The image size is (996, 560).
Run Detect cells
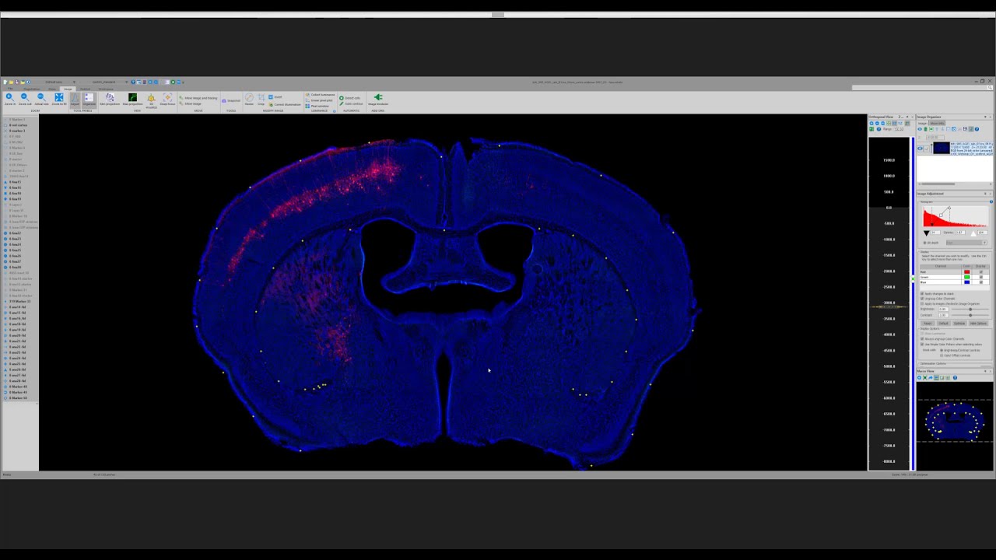pyautogui.click(x=349, y=98)
